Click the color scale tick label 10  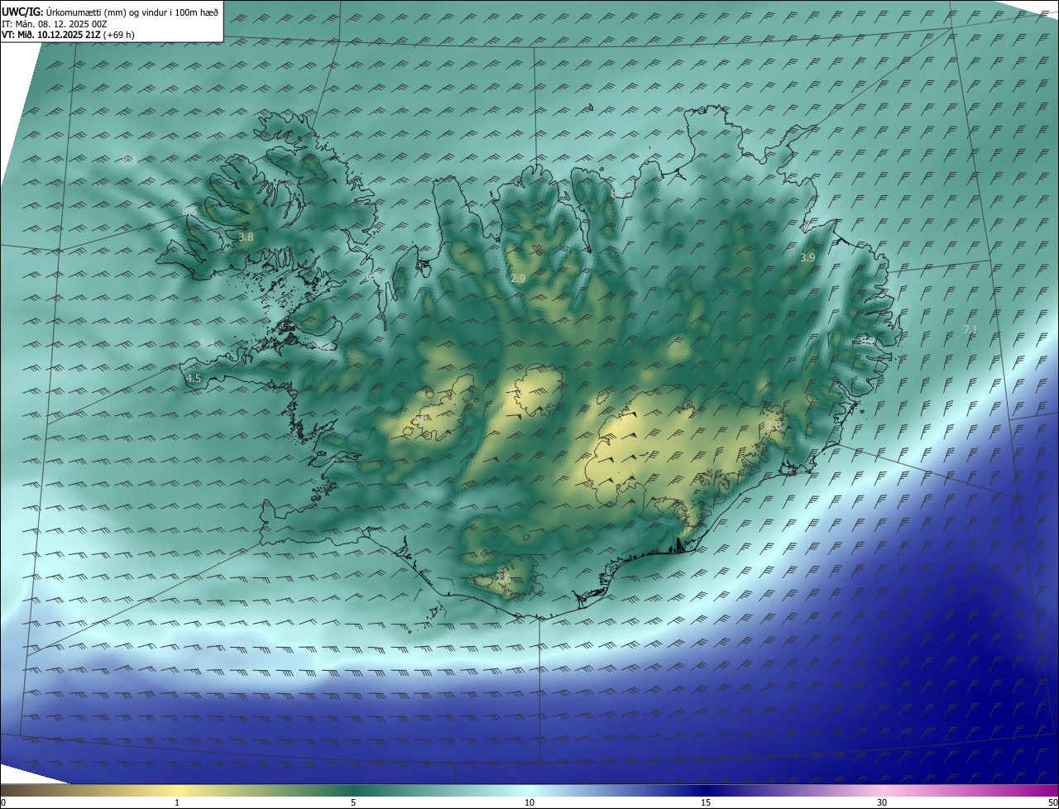[x=529, y=802]
